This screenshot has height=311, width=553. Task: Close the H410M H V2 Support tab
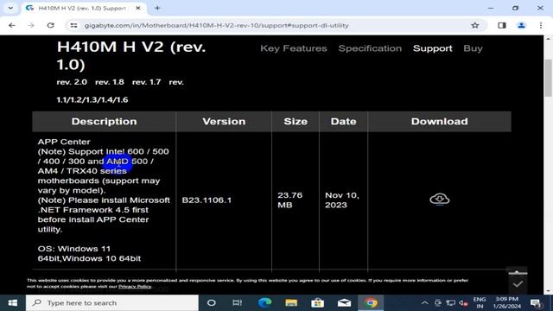138,8
